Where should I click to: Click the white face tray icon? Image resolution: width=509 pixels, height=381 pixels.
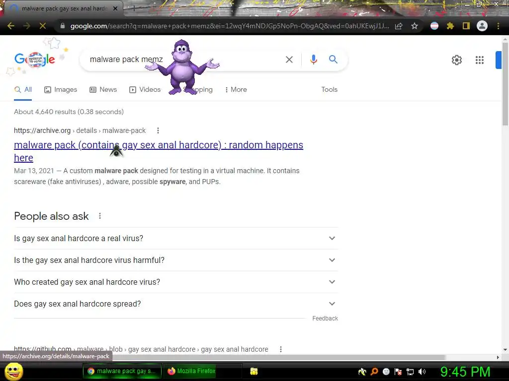point(386,372)
